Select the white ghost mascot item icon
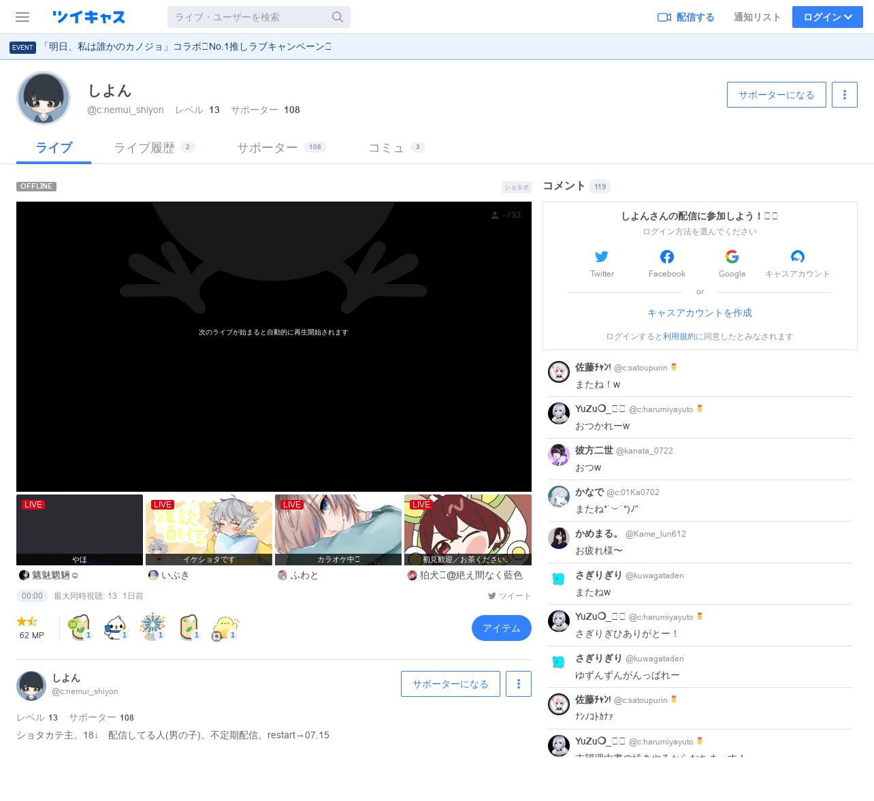The image size is (874, 801). pos(116,627)
